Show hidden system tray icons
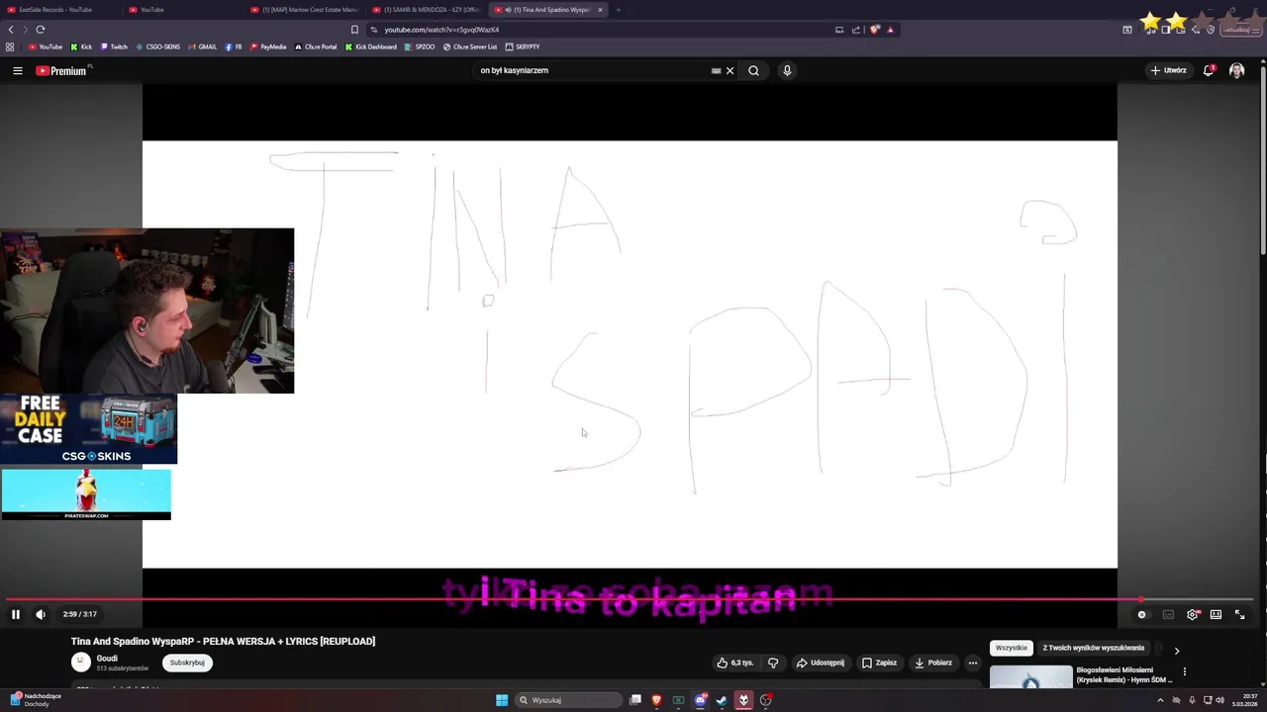This screenshot has width=1267, height=712. pos(1160,700)
